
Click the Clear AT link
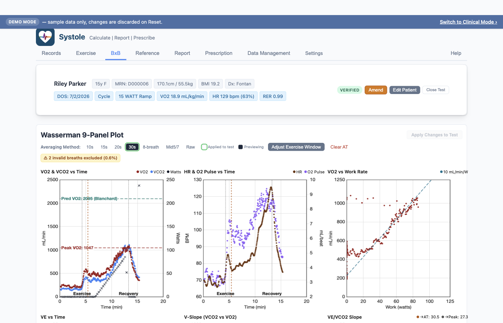pyautogui.click(x=339, y=147)
